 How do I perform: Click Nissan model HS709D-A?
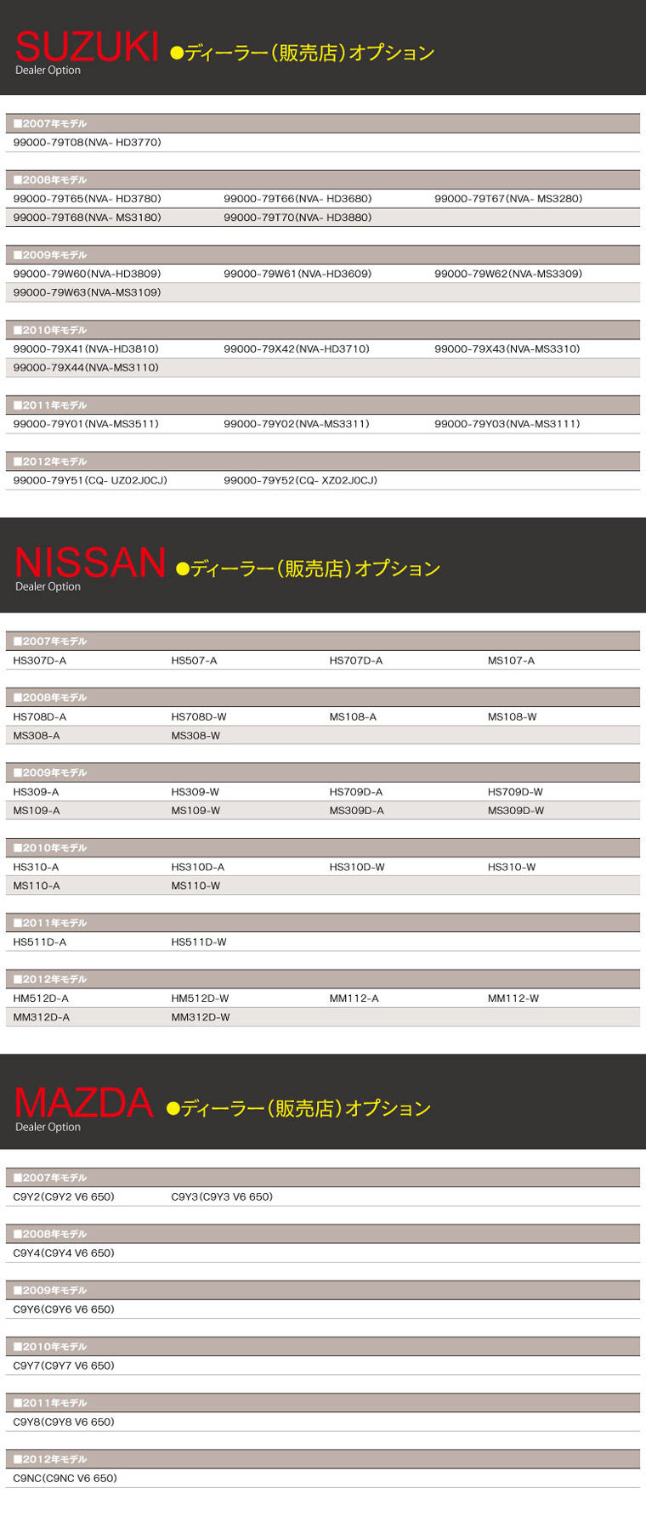[x=356, y=792]
